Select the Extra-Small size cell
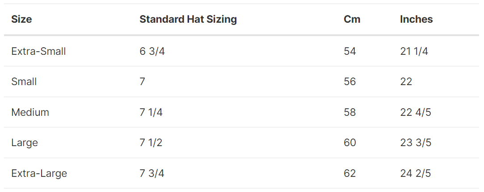484x192 pixels. pyautogui.click(x=38, y=51)
